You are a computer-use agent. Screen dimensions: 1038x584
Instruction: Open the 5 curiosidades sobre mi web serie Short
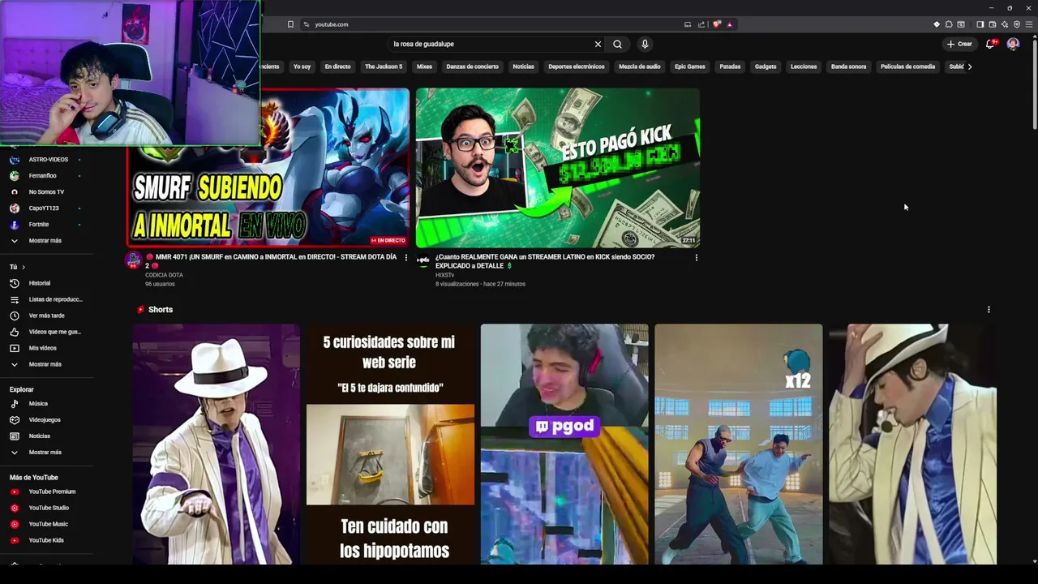coord(390,444)
